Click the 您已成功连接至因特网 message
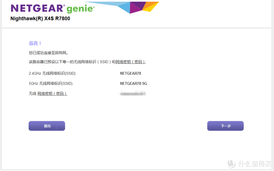Screen dimensions: 274x171 pyautogui.click(x=49, y=53)
